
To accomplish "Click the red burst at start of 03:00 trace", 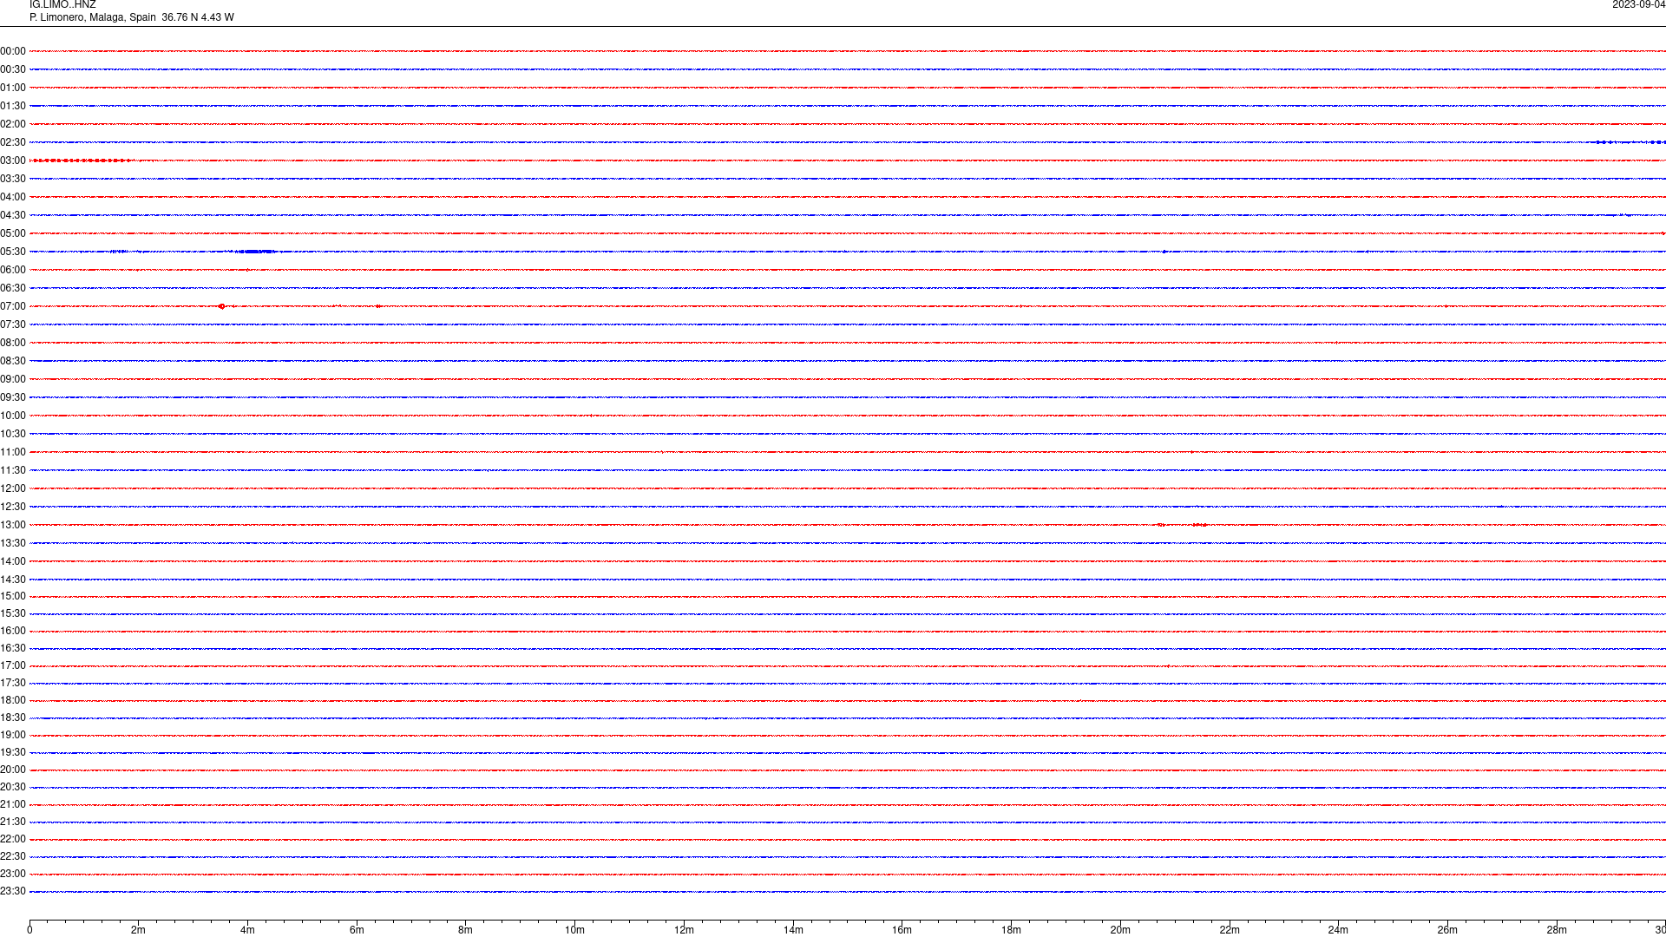I will [x=82, y=161].
